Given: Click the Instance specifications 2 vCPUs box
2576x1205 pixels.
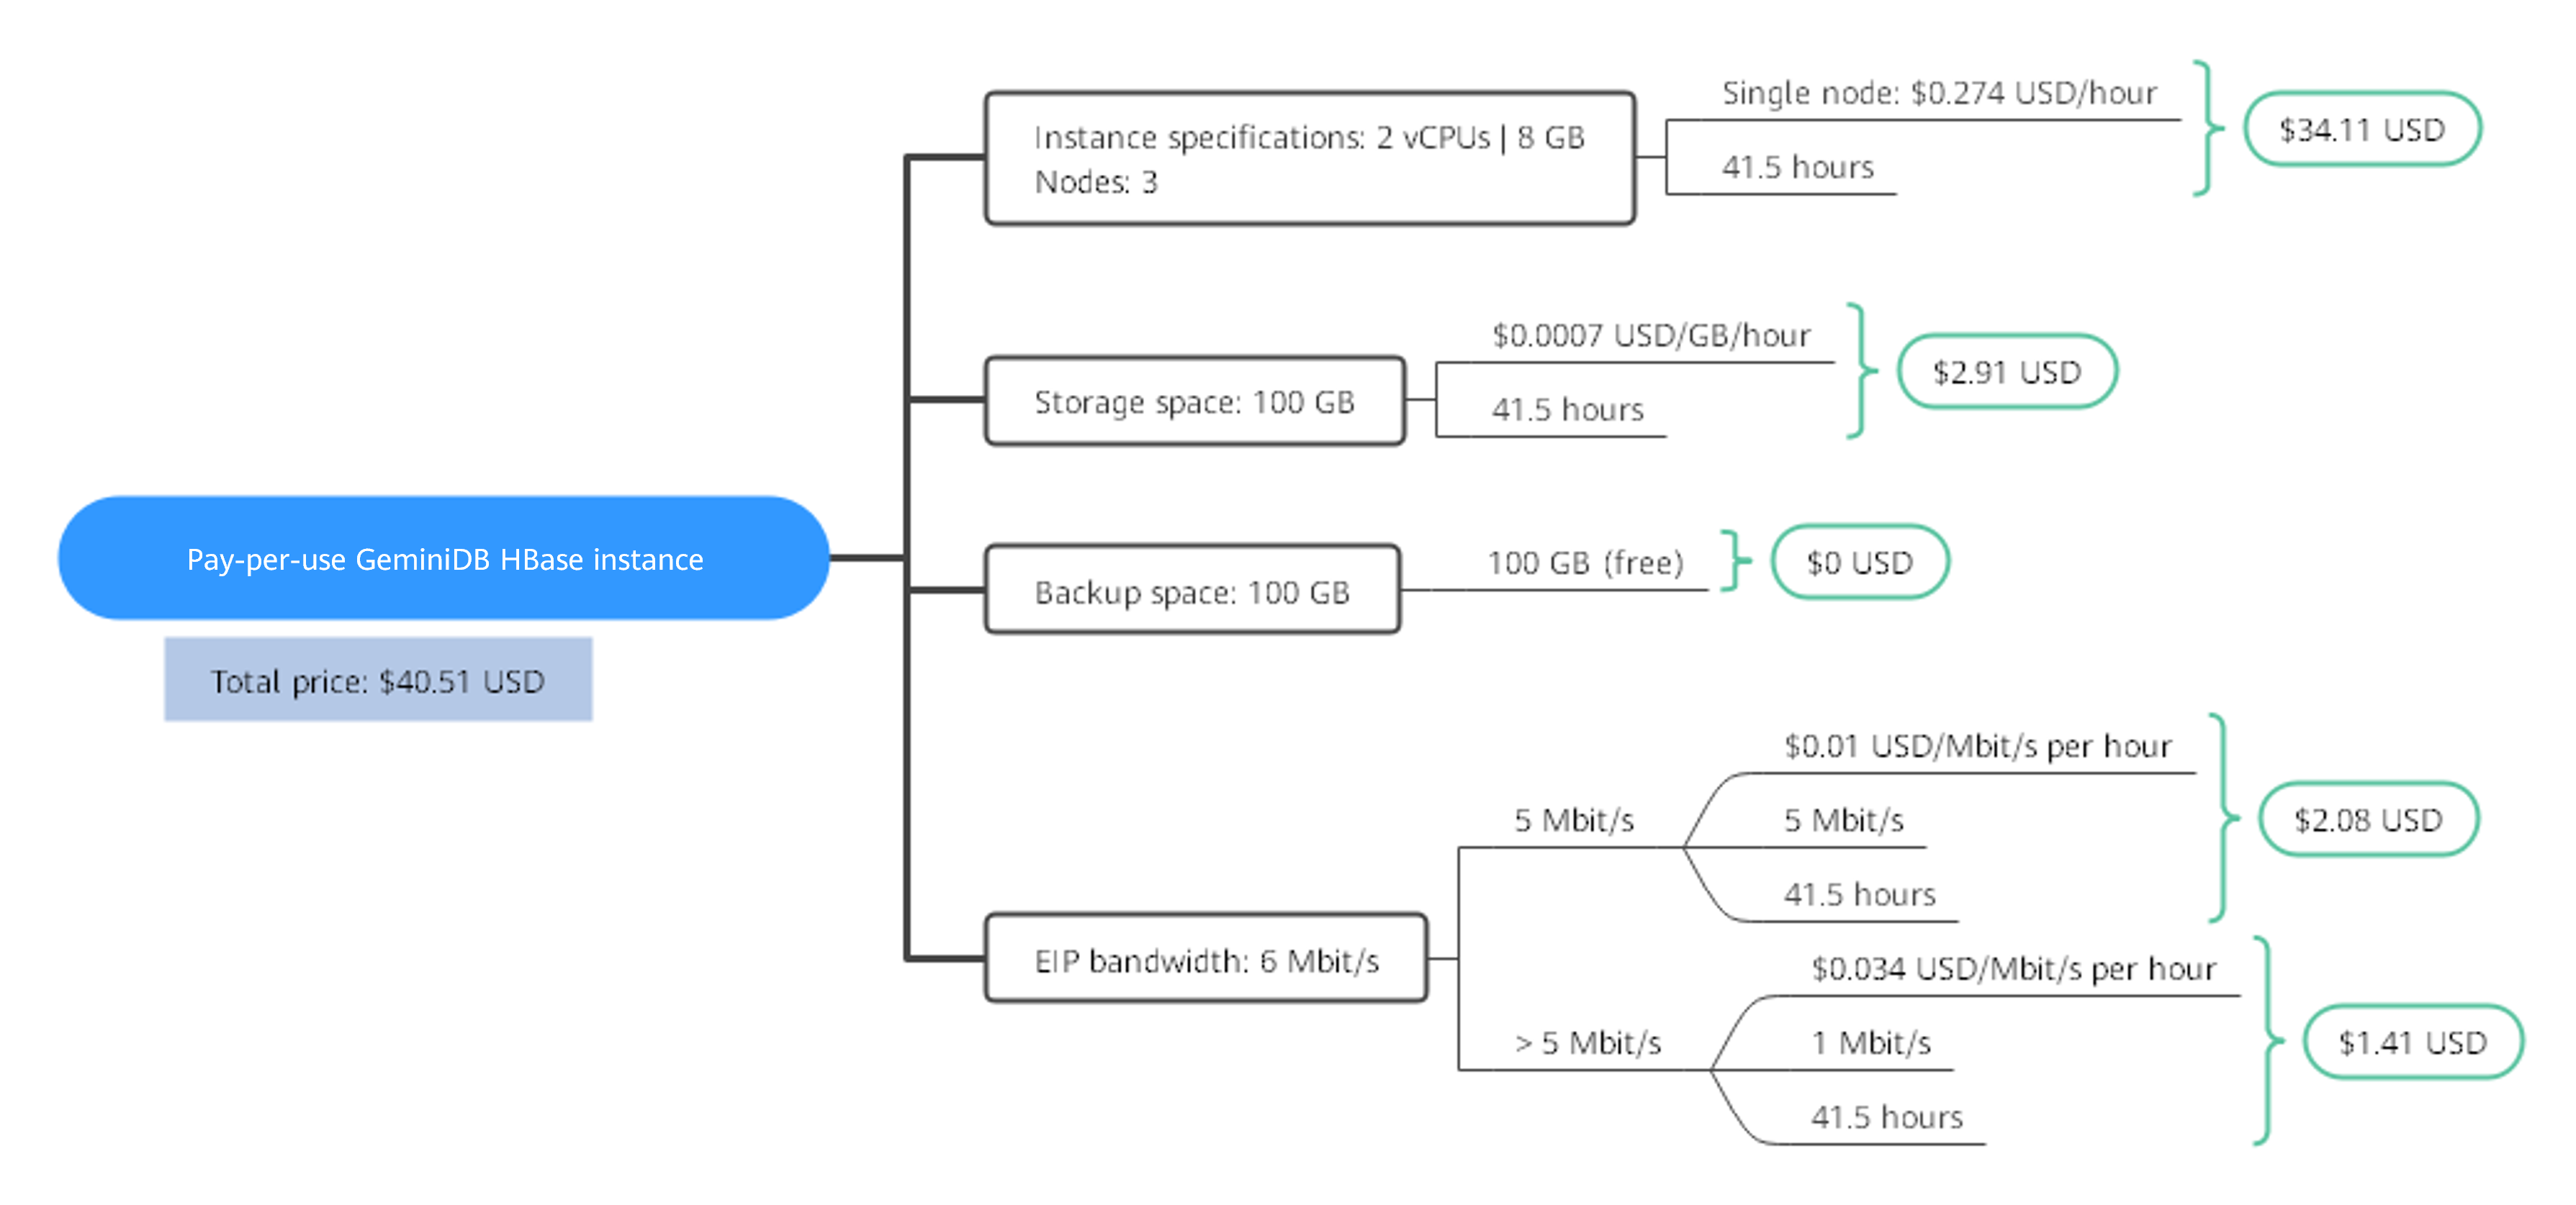Looking at the screenshot, I should 1310,158.
